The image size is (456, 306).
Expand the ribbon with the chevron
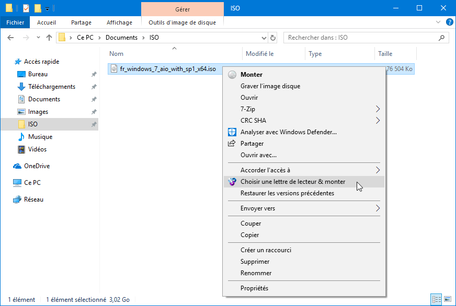(438, 22)
